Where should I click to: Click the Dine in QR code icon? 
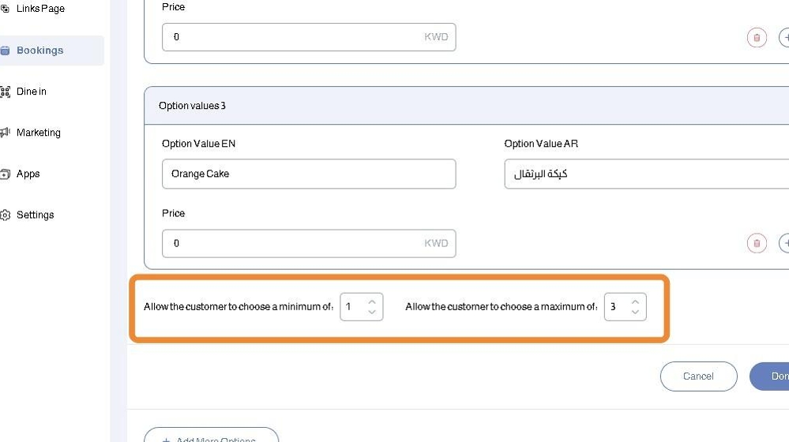coord(6,92)
